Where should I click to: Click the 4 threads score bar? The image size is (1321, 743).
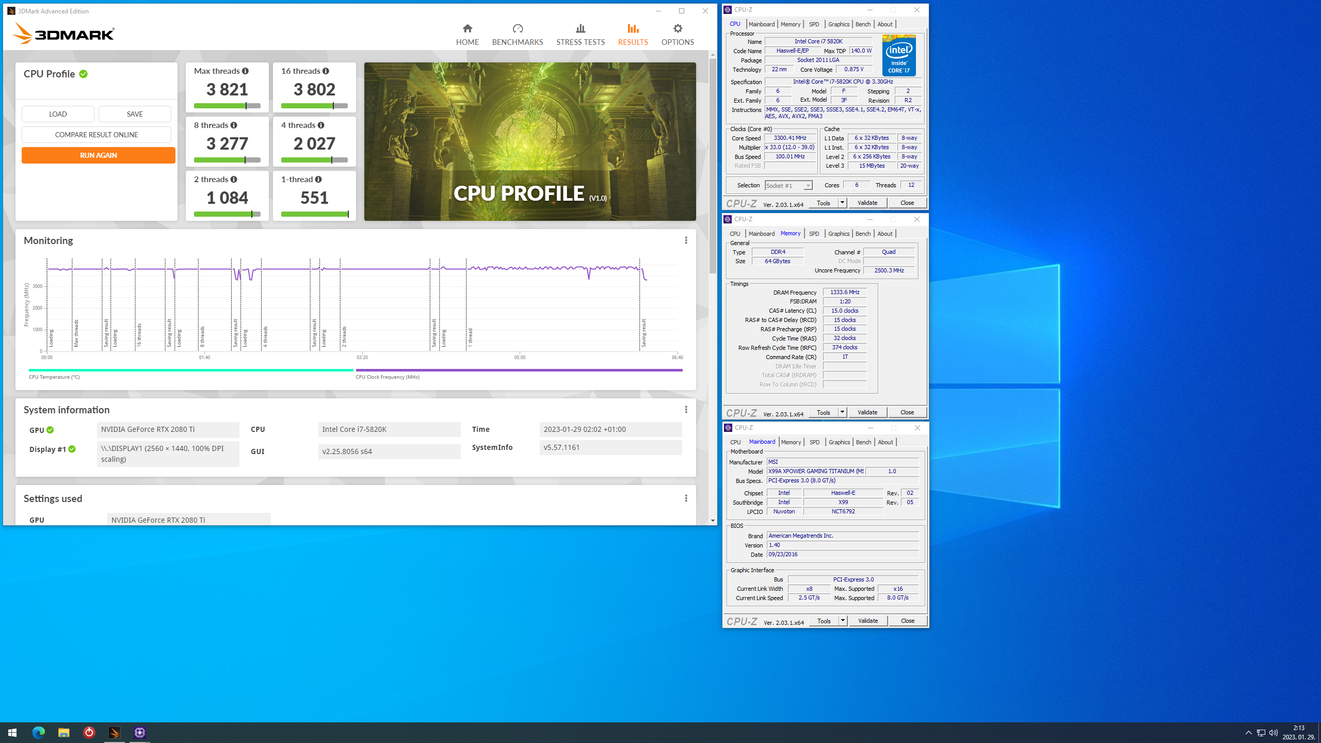(x=314, y=160)
